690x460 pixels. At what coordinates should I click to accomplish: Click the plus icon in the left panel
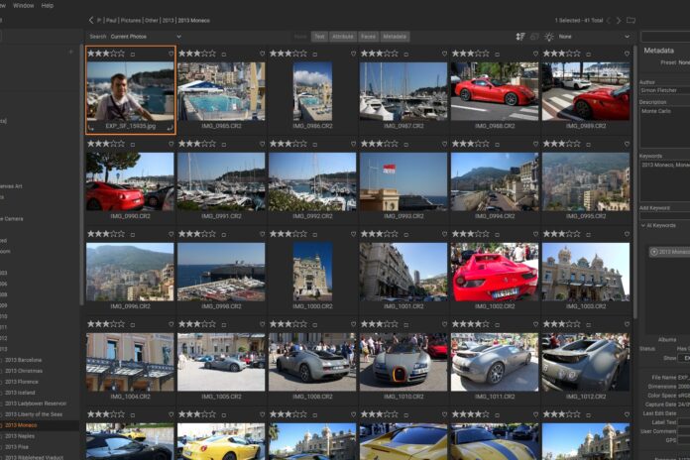(71, 52)
